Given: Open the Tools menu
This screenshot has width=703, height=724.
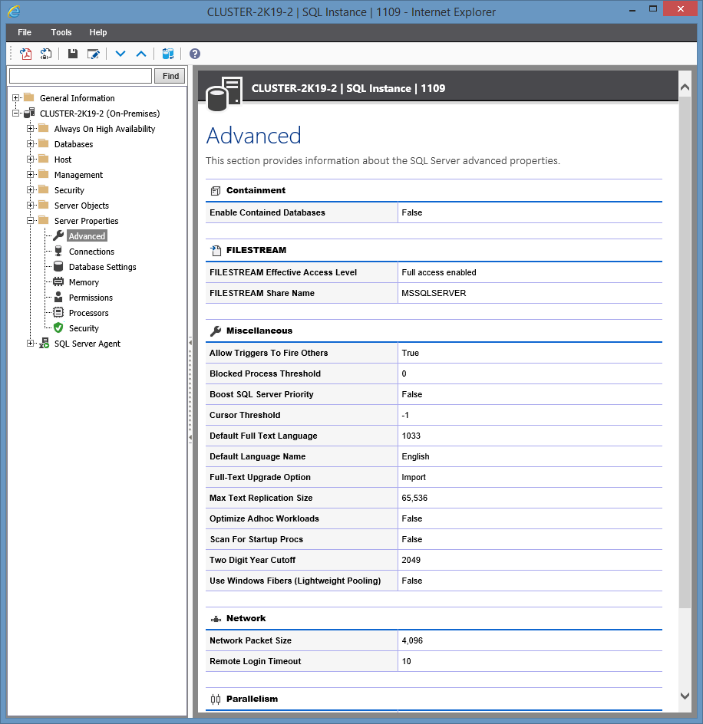Looking at the screenshot, I should 61,32.
